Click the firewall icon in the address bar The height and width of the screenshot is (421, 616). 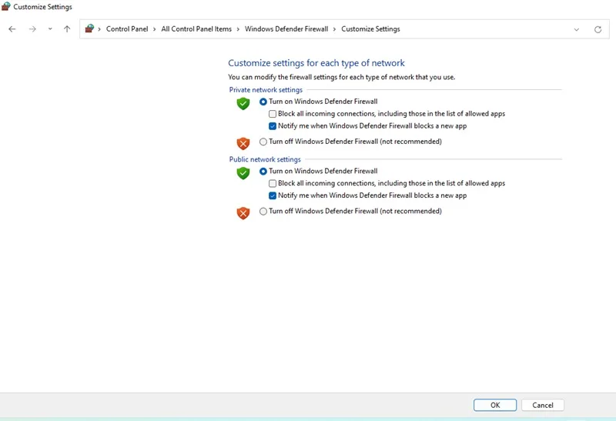[x=89, y=28]
